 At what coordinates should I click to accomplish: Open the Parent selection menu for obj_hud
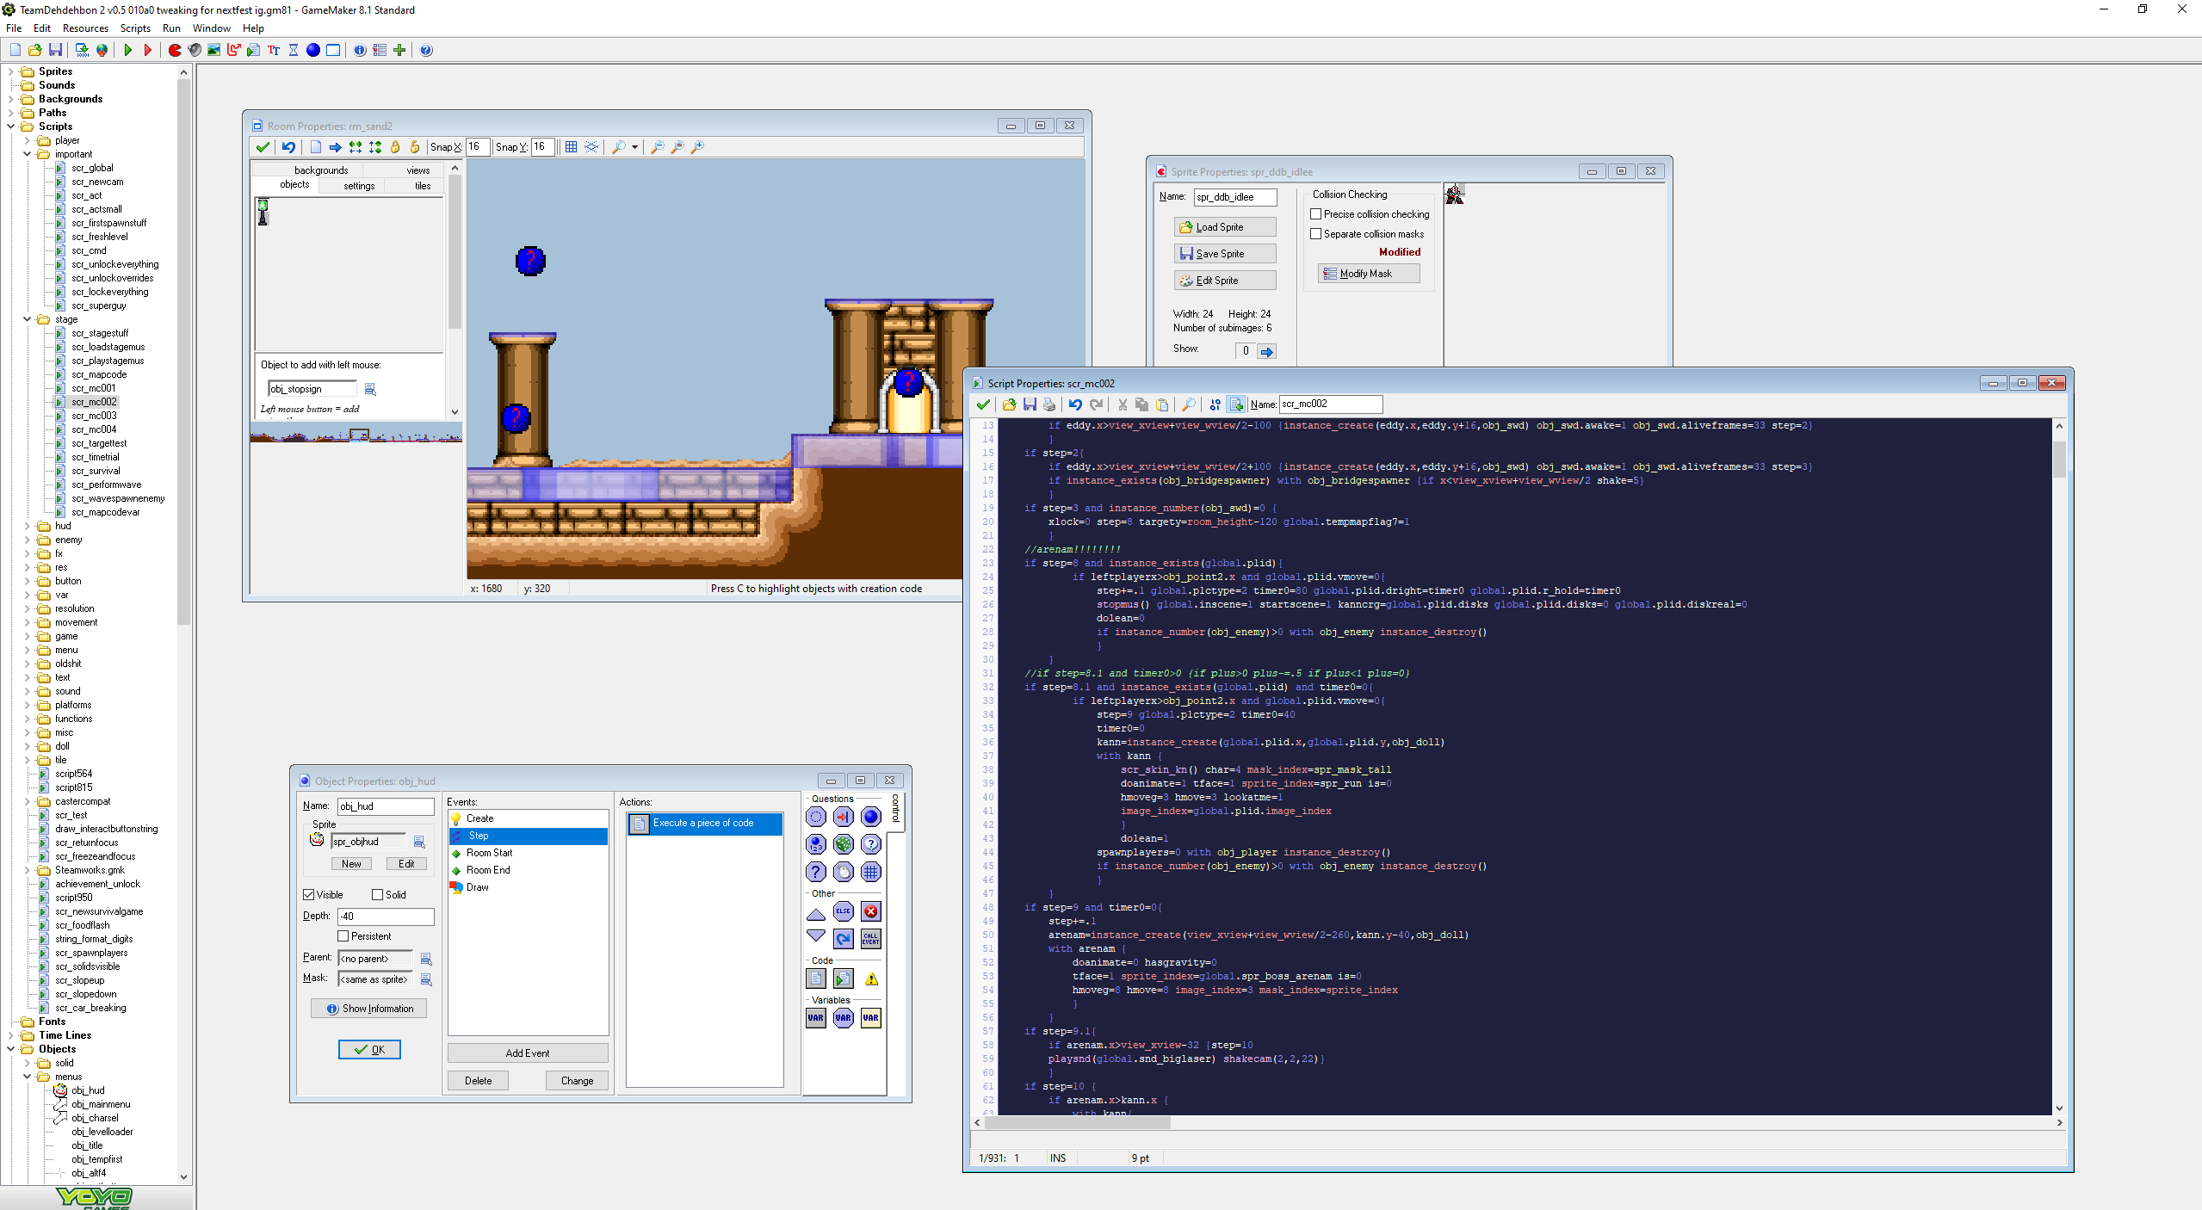425,959
